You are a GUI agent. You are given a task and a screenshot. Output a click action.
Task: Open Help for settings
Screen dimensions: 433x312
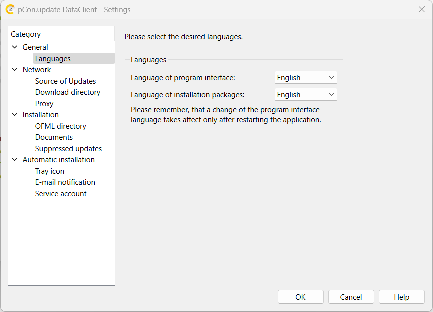[402, 297]
